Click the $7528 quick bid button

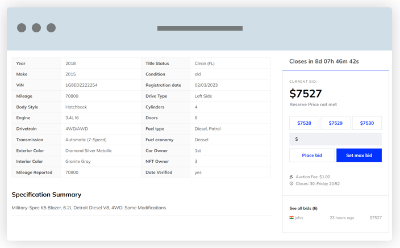(x=304, y=123)
